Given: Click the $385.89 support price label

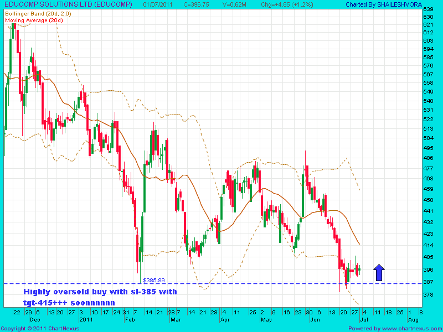Looking at the screenshot, I should [154, 281].
